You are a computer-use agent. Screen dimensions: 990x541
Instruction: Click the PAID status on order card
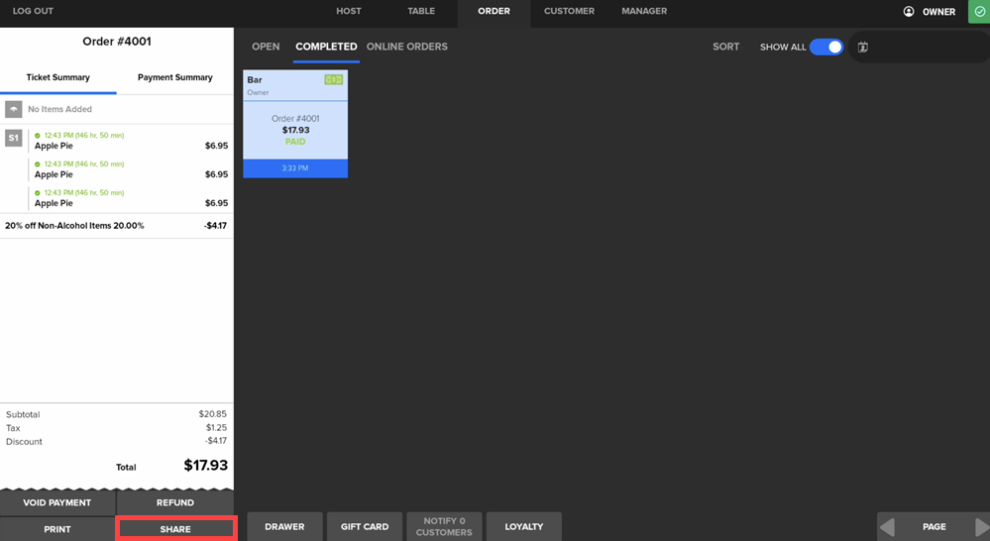(295, 142)
